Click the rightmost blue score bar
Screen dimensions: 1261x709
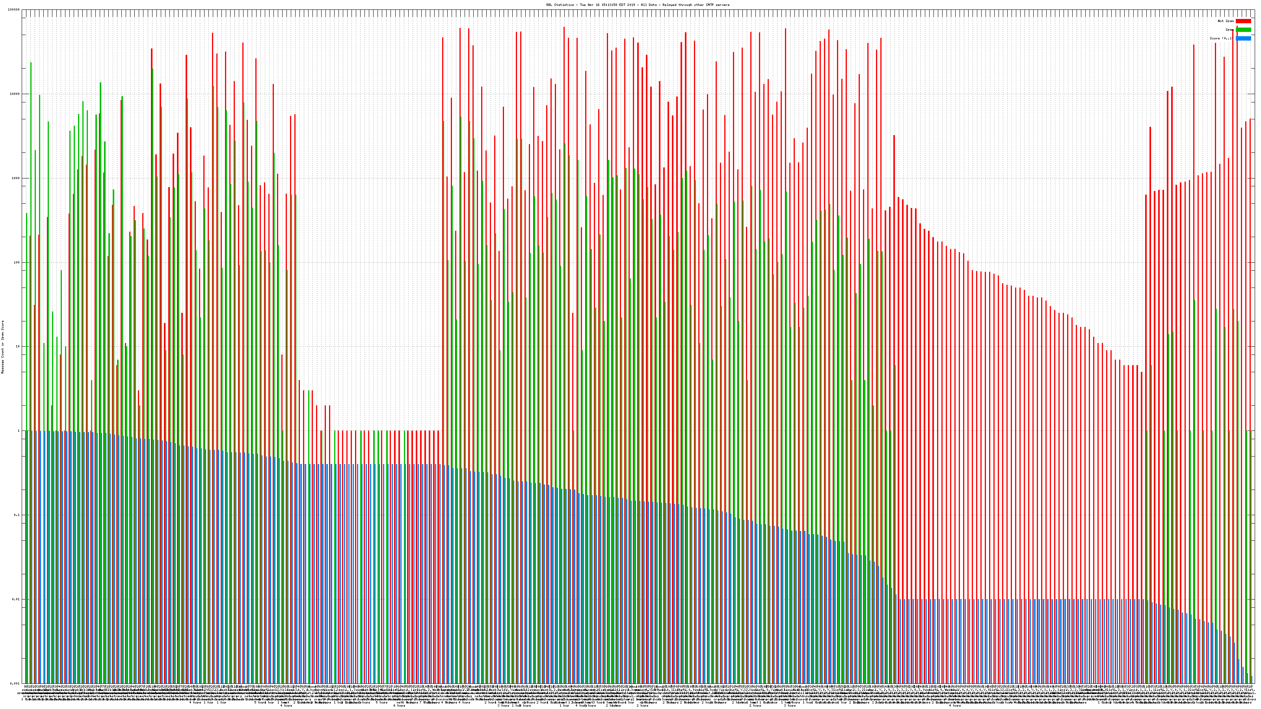click(1252, 679)
